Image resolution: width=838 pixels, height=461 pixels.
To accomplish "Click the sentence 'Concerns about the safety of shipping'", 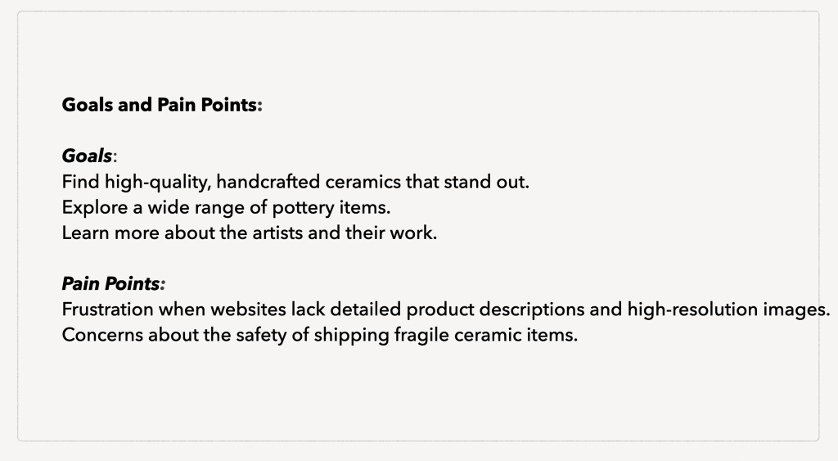I will [320, 336].
